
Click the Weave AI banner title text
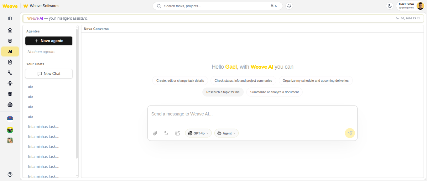pos(35,18)
